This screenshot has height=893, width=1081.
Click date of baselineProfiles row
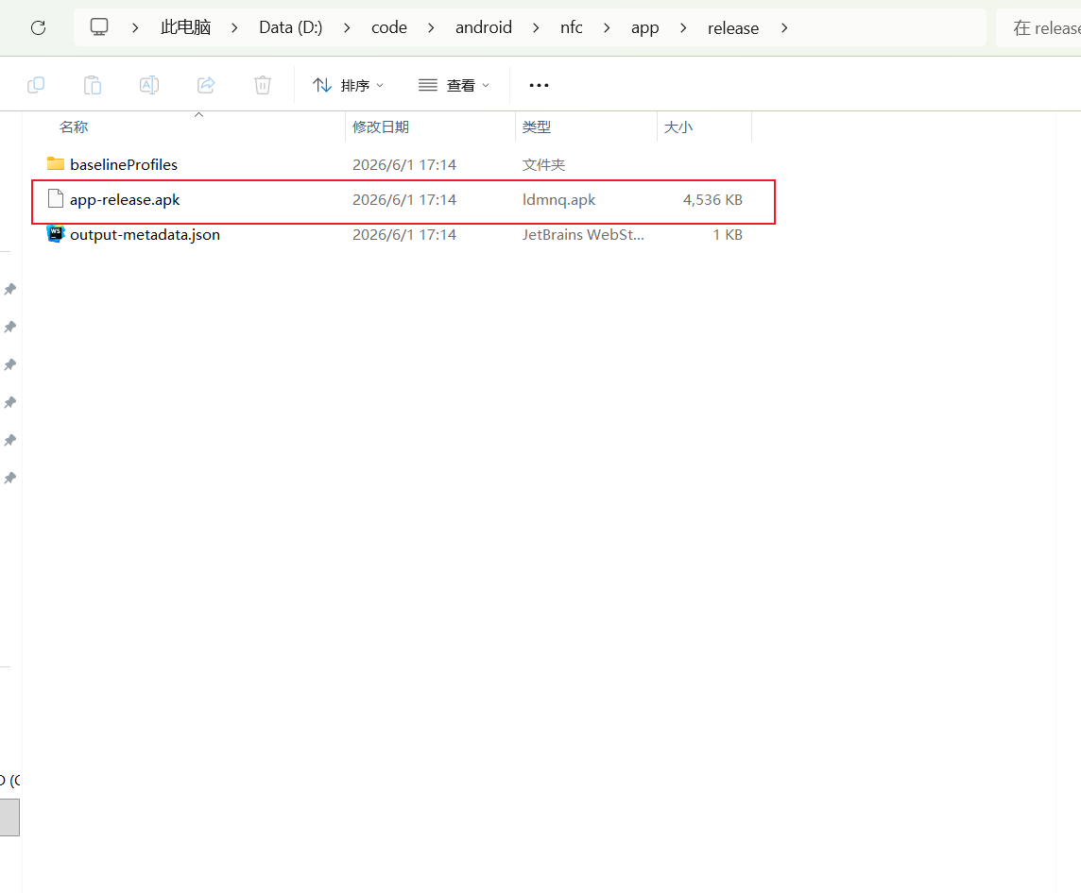click(404, 164)
